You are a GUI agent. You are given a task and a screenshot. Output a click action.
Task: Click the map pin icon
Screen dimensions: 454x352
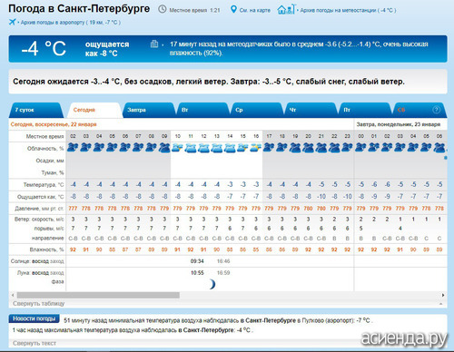coord(233,9)
